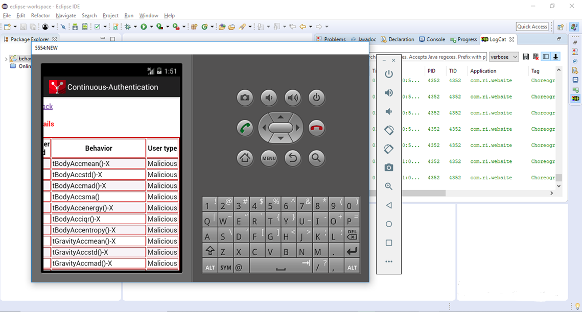Expand the behav project tree node

(x=6, y=59)
